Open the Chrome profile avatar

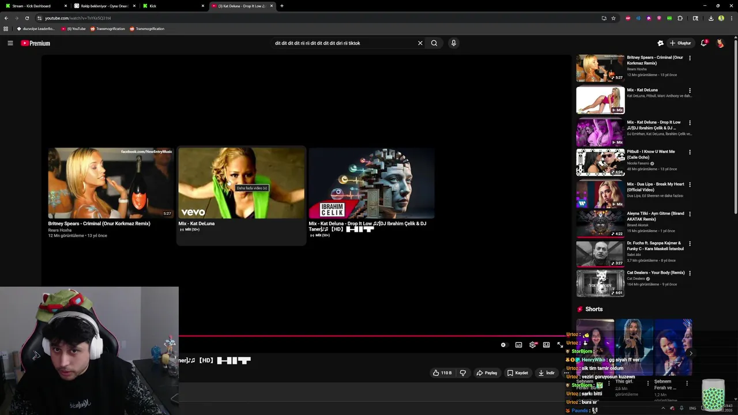pyautogui.click(x=721, y=18)
